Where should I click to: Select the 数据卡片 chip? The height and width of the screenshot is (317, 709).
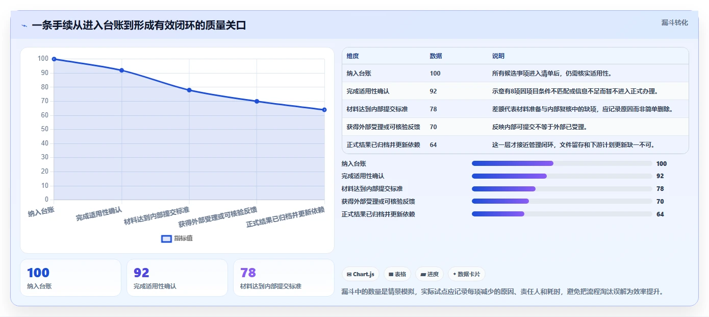466,274
